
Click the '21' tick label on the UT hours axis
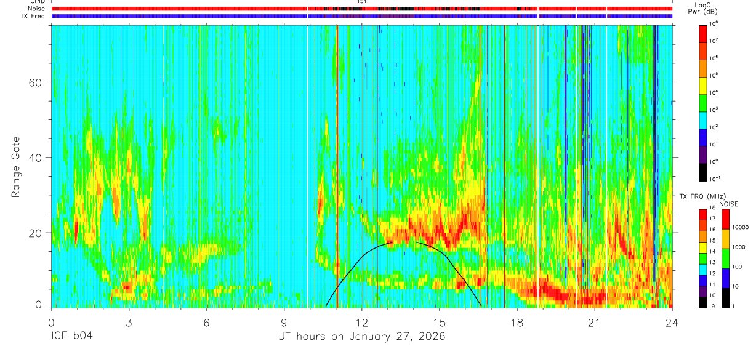[x=594, y=323]
